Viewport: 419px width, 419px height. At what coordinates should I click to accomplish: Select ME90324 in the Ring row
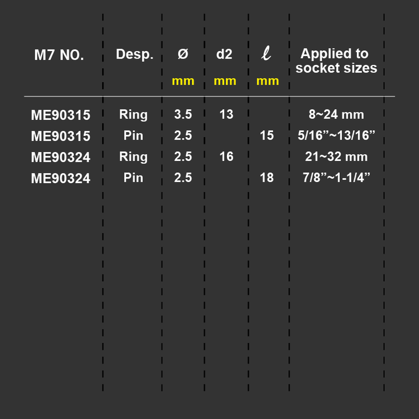61,157
